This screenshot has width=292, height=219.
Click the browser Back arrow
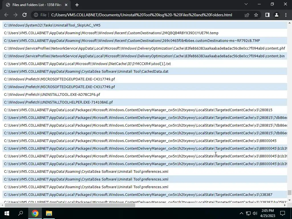tap(6, 15)
